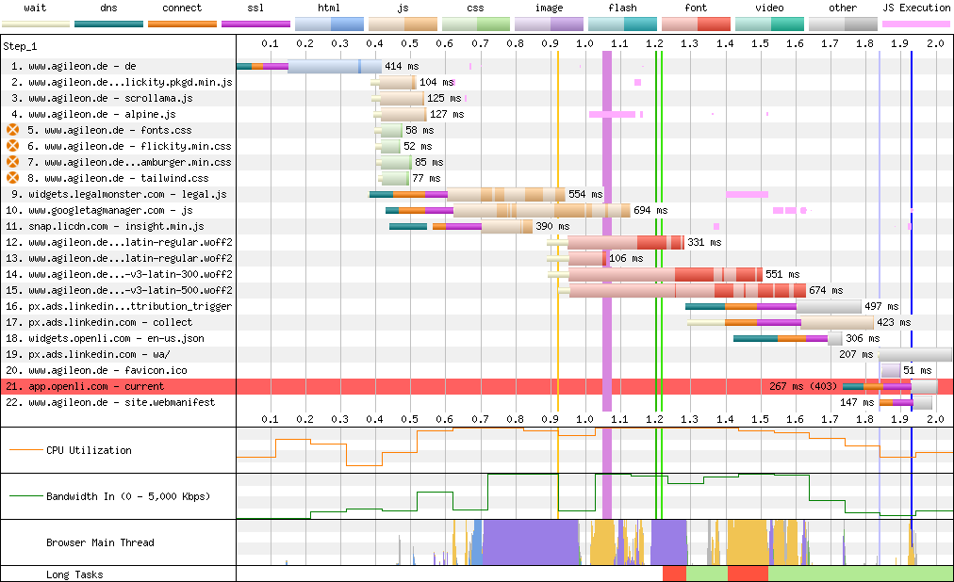This screenshot has width=954, height=582.
Task: Click the ssl legend color bar
Action: [x=255, y=24]
